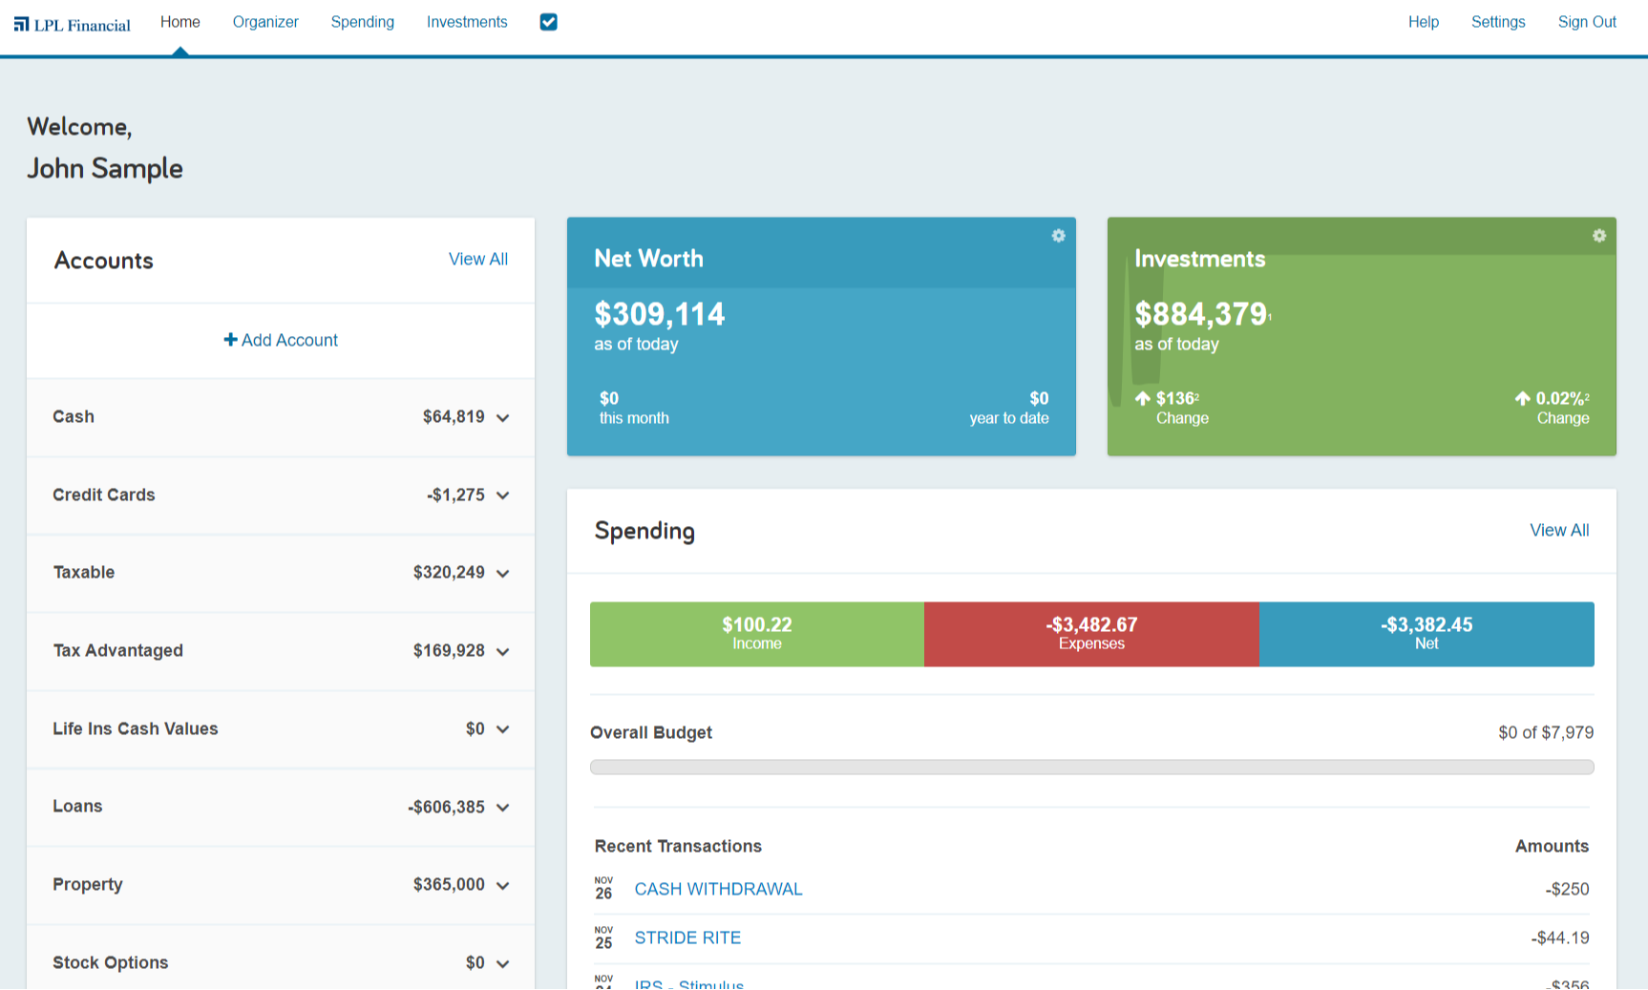1648x990 pixels.
Task: Expand the Loans accounts section
Action: pyautogui.click(x=503, y=807)
